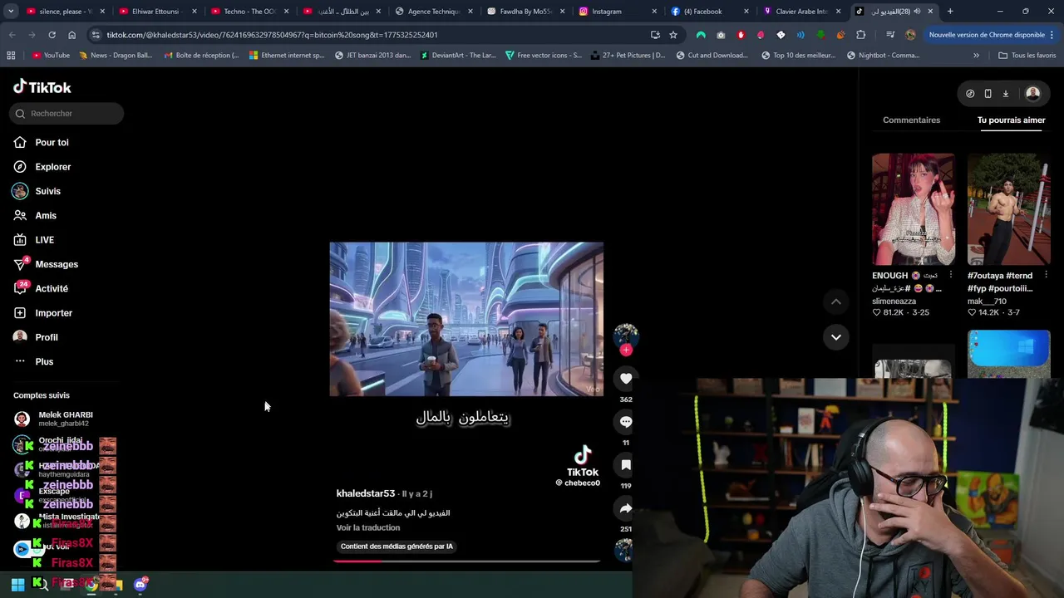Screen dimensions: 1064x598
Task: Open options for ENOUGH recommended video
Action: [950, 275]
